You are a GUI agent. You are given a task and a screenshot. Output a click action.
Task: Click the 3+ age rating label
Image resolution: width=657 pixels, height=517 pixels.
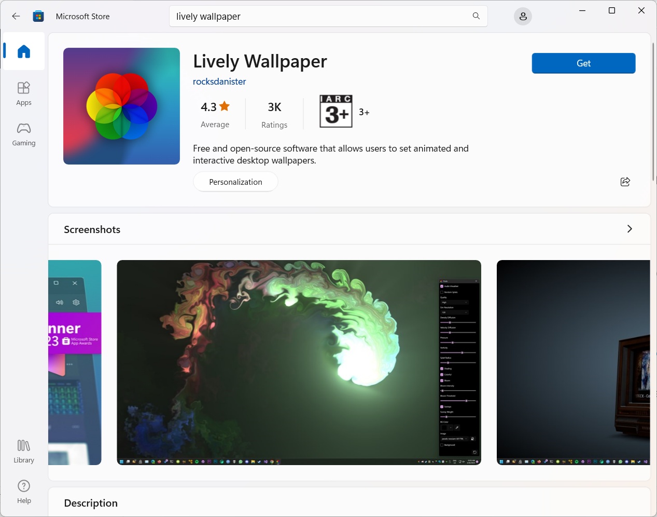[364, 112]
